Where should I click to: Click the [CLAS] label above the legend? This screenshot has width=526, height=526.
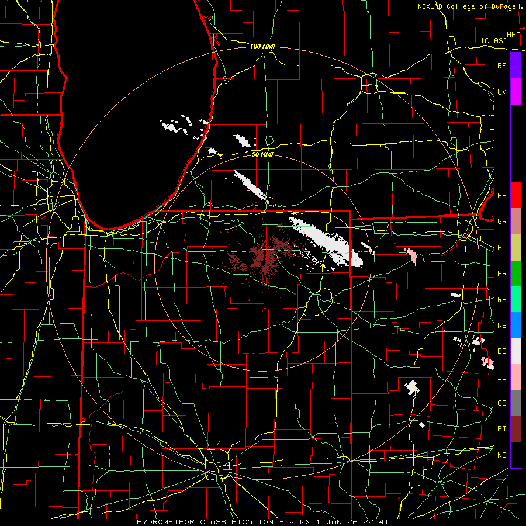click(494, 40)
